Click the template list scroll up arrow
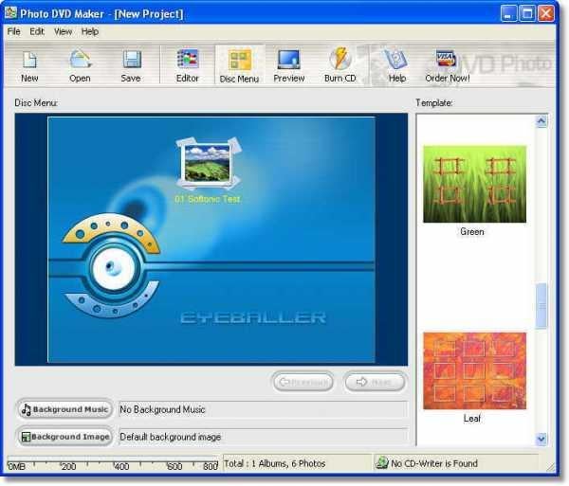Viewport: 569px width, 486px height. coord(541,121)
